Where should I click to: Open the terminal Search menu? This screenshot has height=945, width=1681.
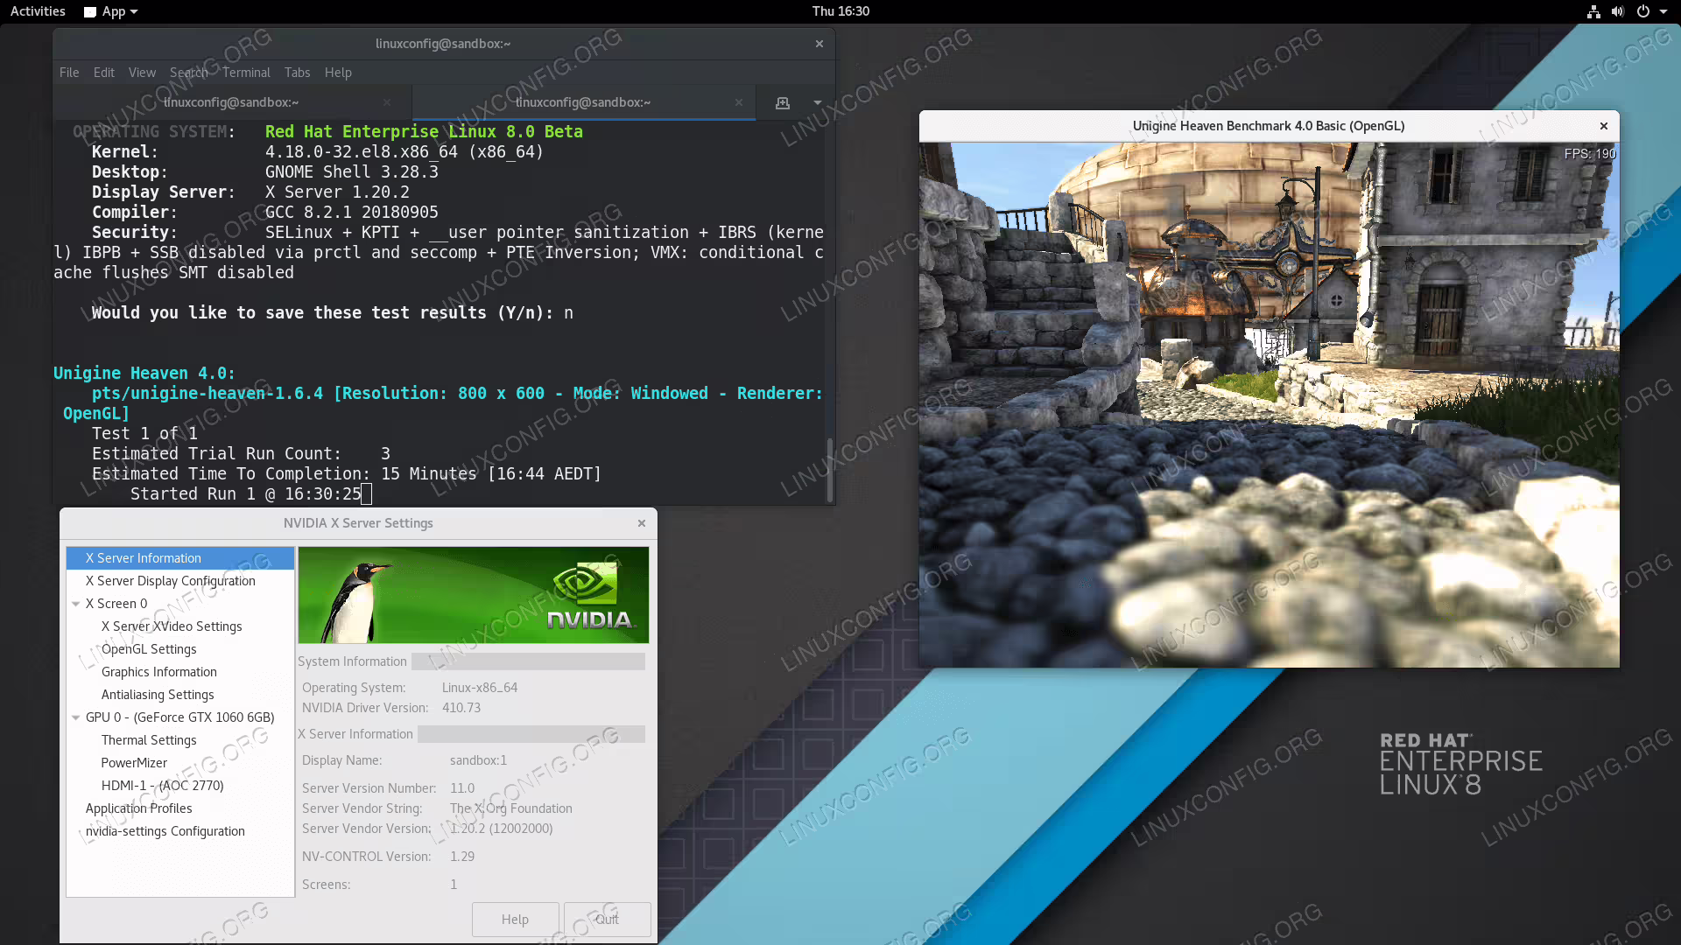[x=189, y=73]
